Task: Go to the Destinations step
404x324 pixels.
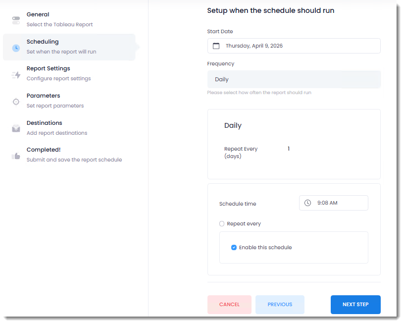Action: click(x=45, y=123)
